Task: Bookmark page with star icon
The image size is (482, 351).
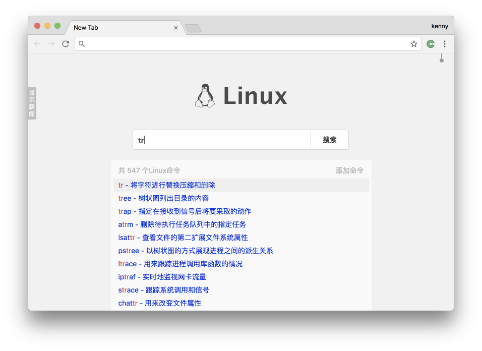Action: 414,44
